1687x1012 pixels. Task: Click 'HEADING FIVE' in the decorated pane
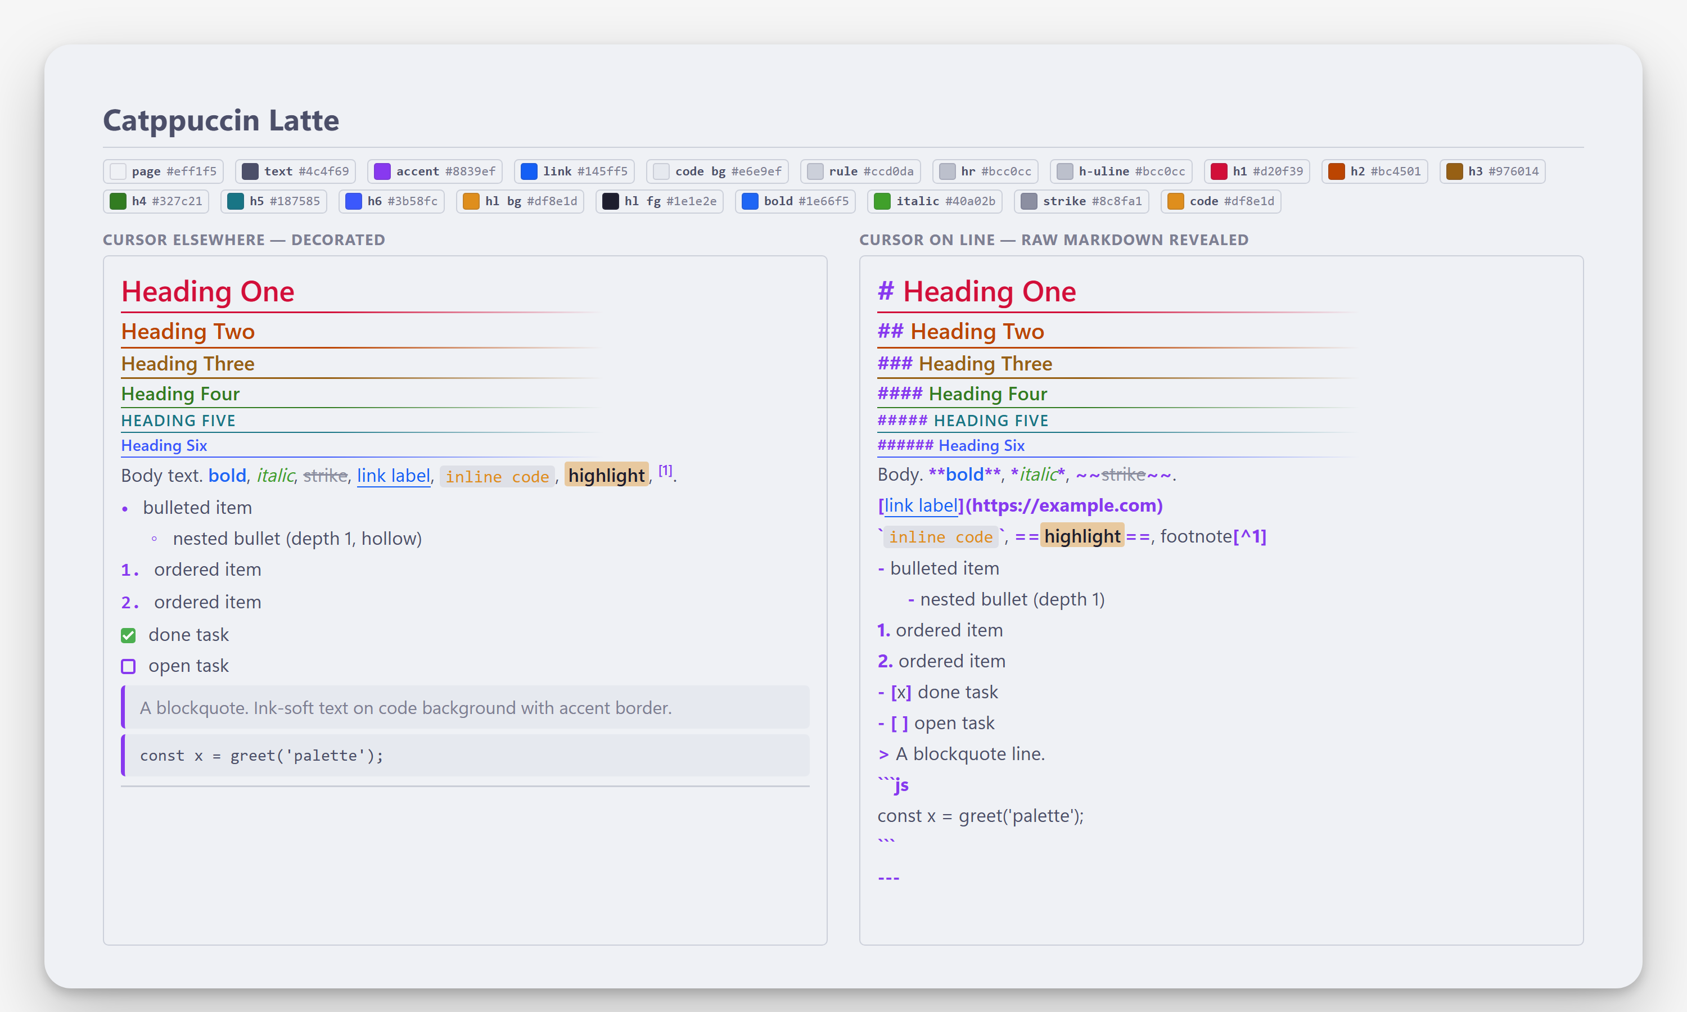pyautogui.click(x=178, y=421)
